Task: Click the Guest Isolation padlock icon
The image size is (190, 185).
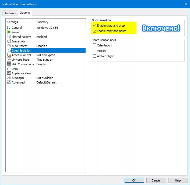Action: (x=9, y=50)
